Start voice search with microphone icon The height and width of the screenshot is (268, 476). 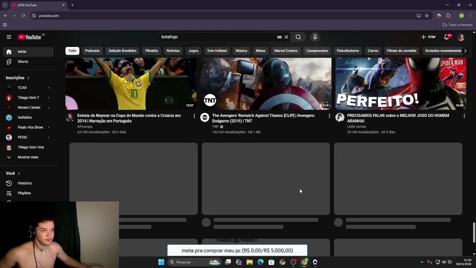tap(315, 37)
